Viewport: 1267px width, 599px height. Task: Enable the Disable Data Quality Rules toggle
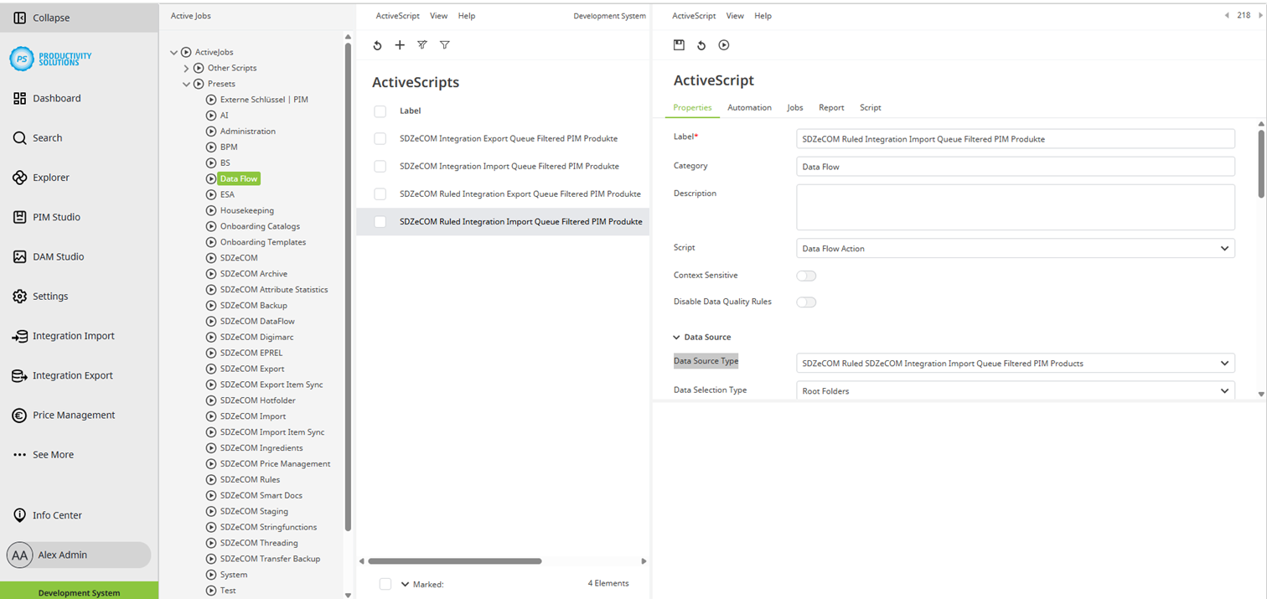coord(805,302)
